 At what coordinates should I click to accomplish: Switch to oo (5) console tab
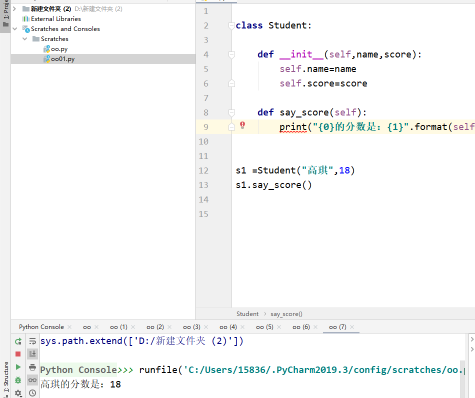(265, 327)
